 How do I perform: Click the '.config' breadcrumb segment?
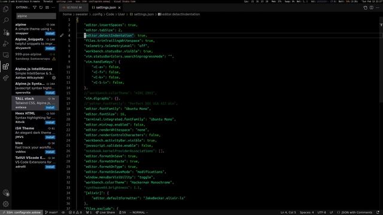[x=97, y=14]
